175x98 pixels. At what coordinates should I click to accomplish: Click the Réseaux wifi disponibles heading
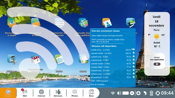tap(104, 46)
